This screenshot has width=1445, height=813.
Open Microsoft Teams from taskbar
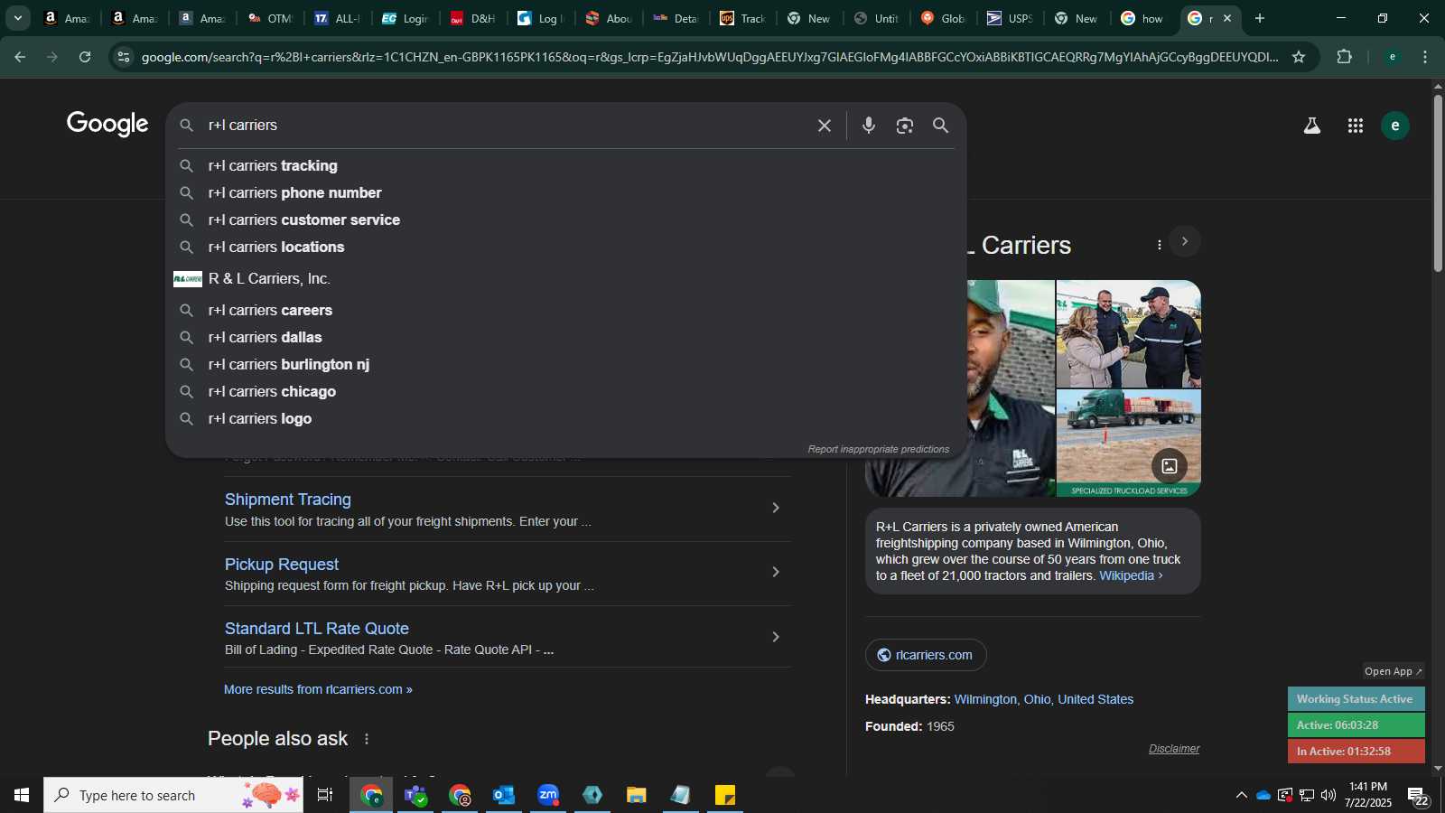click(415, 795)
